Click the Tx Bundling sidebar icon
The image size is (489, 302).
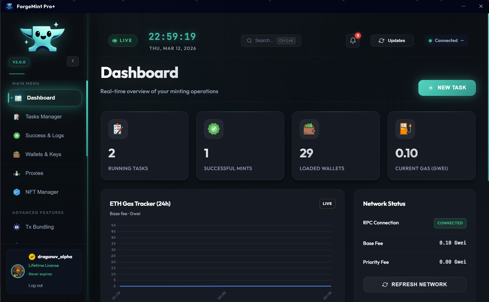(x=17, y=227)
